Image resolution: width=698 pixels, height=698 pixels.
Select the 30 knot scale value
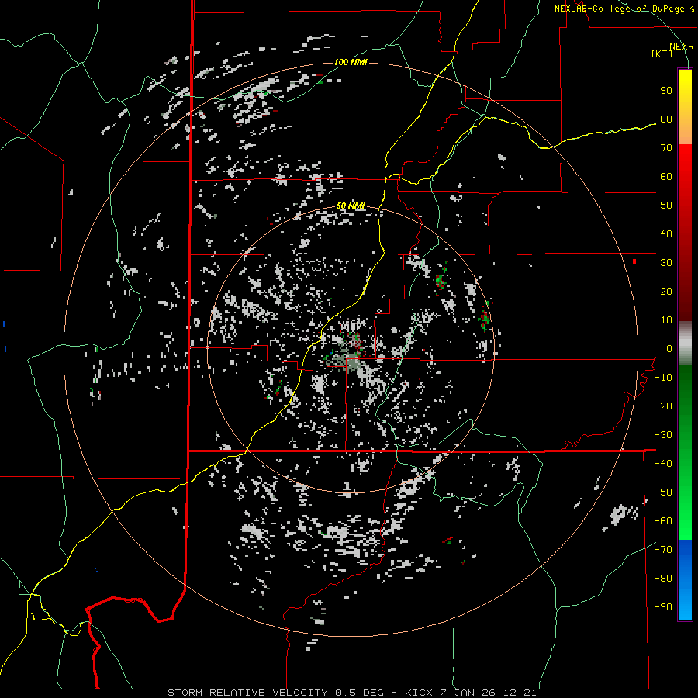[x=666, y=263]
